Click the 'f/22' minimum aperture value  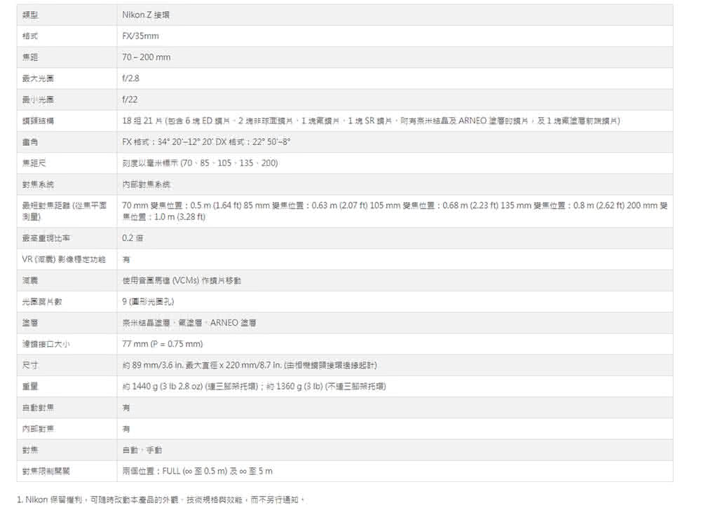130,99
